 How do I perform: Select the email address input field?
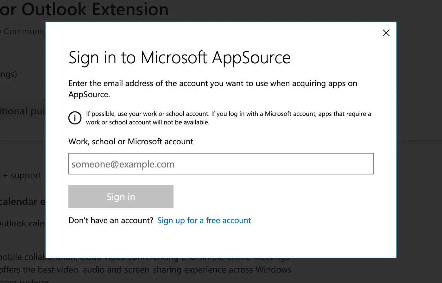click(221, 164)
